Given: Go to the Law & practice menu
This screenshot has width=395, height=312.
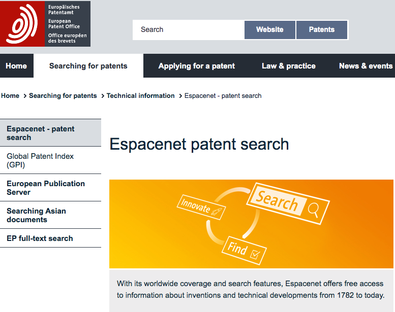Looking at the screenshot, I should tap(289, 66).
